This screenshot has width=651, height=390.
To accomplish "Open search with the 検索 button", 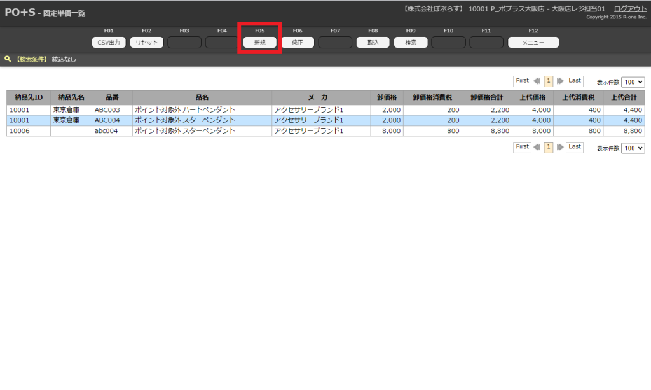I will 411,43.
